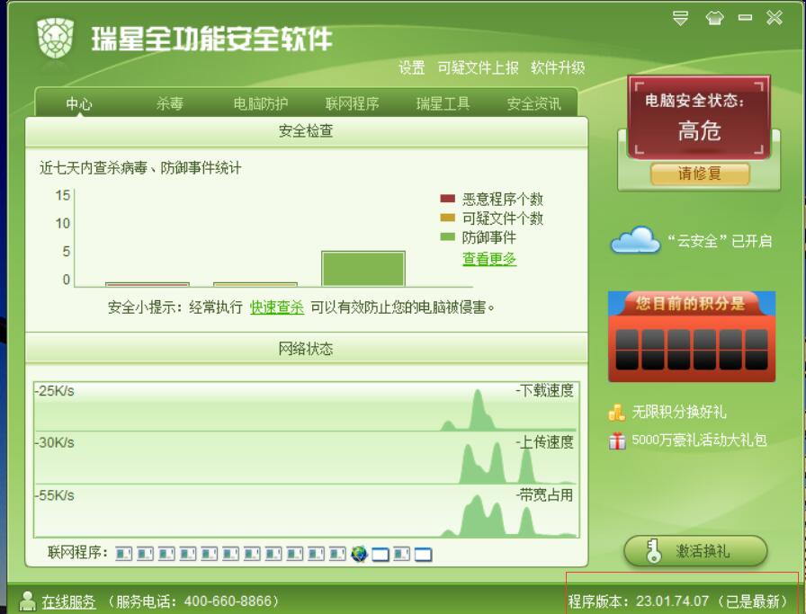Click the 电脑安全状态 高危 status panel

[x=699, y=118]
